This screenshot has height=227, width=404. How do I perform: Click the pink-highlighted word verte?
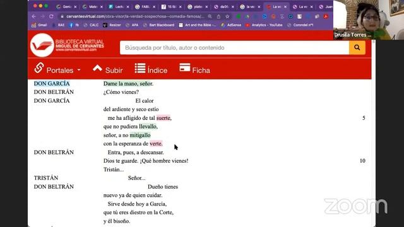156,144
